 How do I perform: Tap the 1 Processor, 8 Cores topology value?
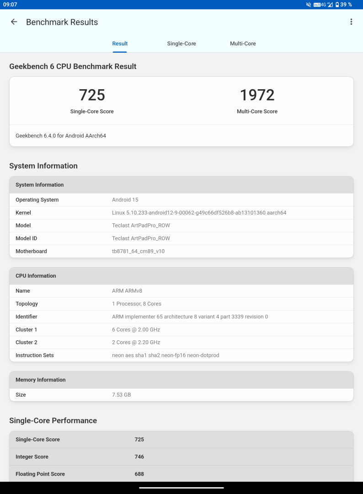point(137,304)
